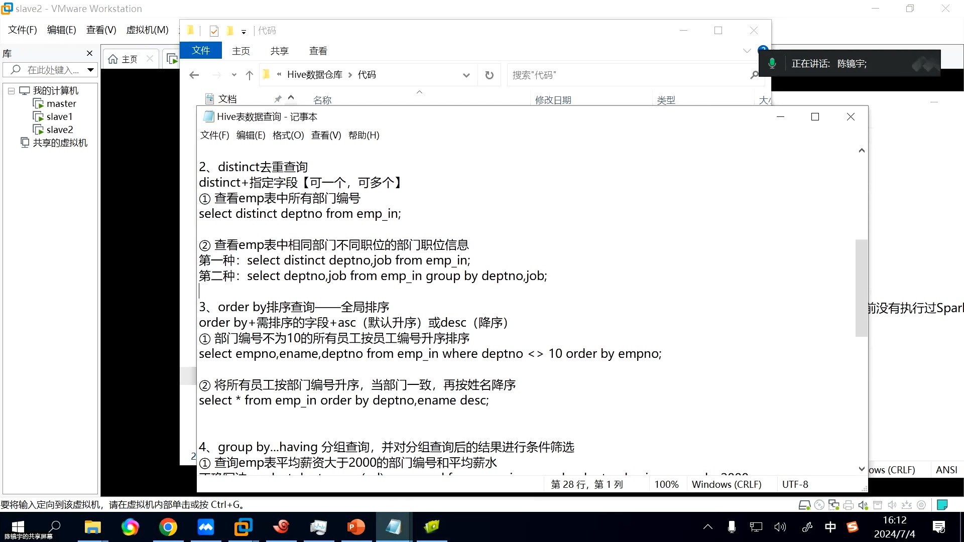Open Notepad 文件(F) menu

[x=214, y=135]
